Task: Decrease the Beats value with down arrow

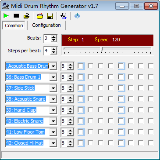Action: (54, 40)
